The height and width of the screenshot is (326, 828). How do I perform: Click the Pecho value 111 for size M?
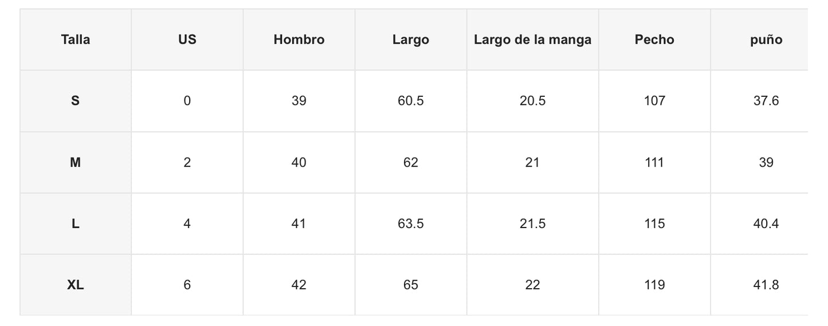click(654, 162)
